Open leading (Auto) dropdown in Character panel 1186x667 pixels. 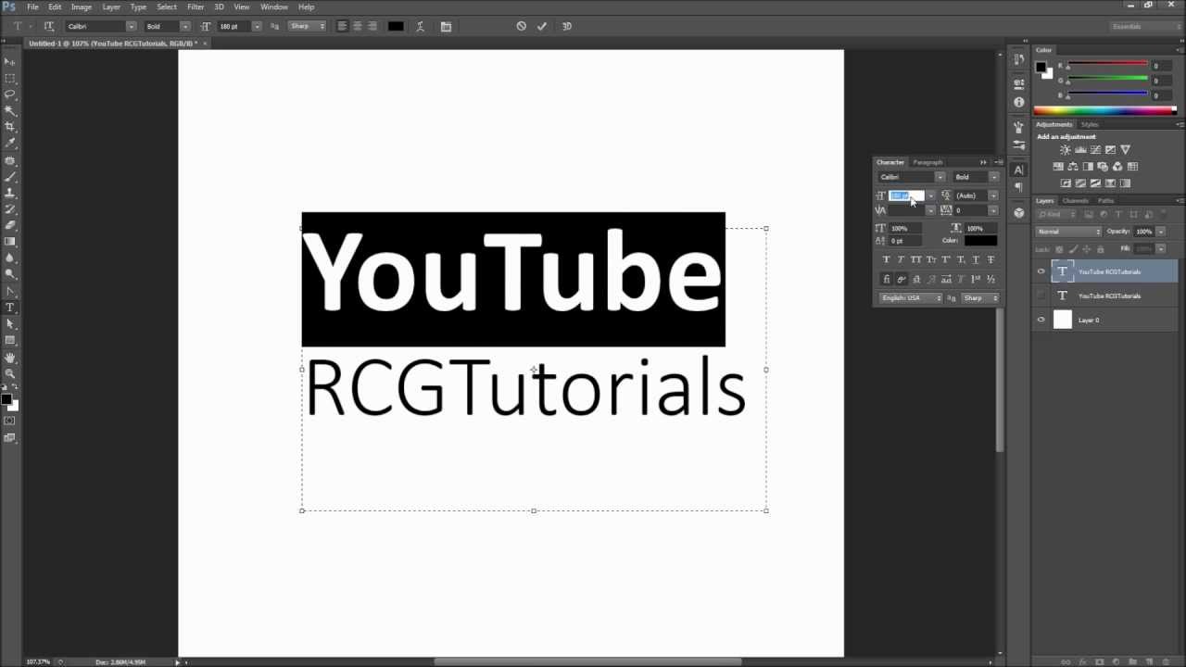(x=993, y=195)
